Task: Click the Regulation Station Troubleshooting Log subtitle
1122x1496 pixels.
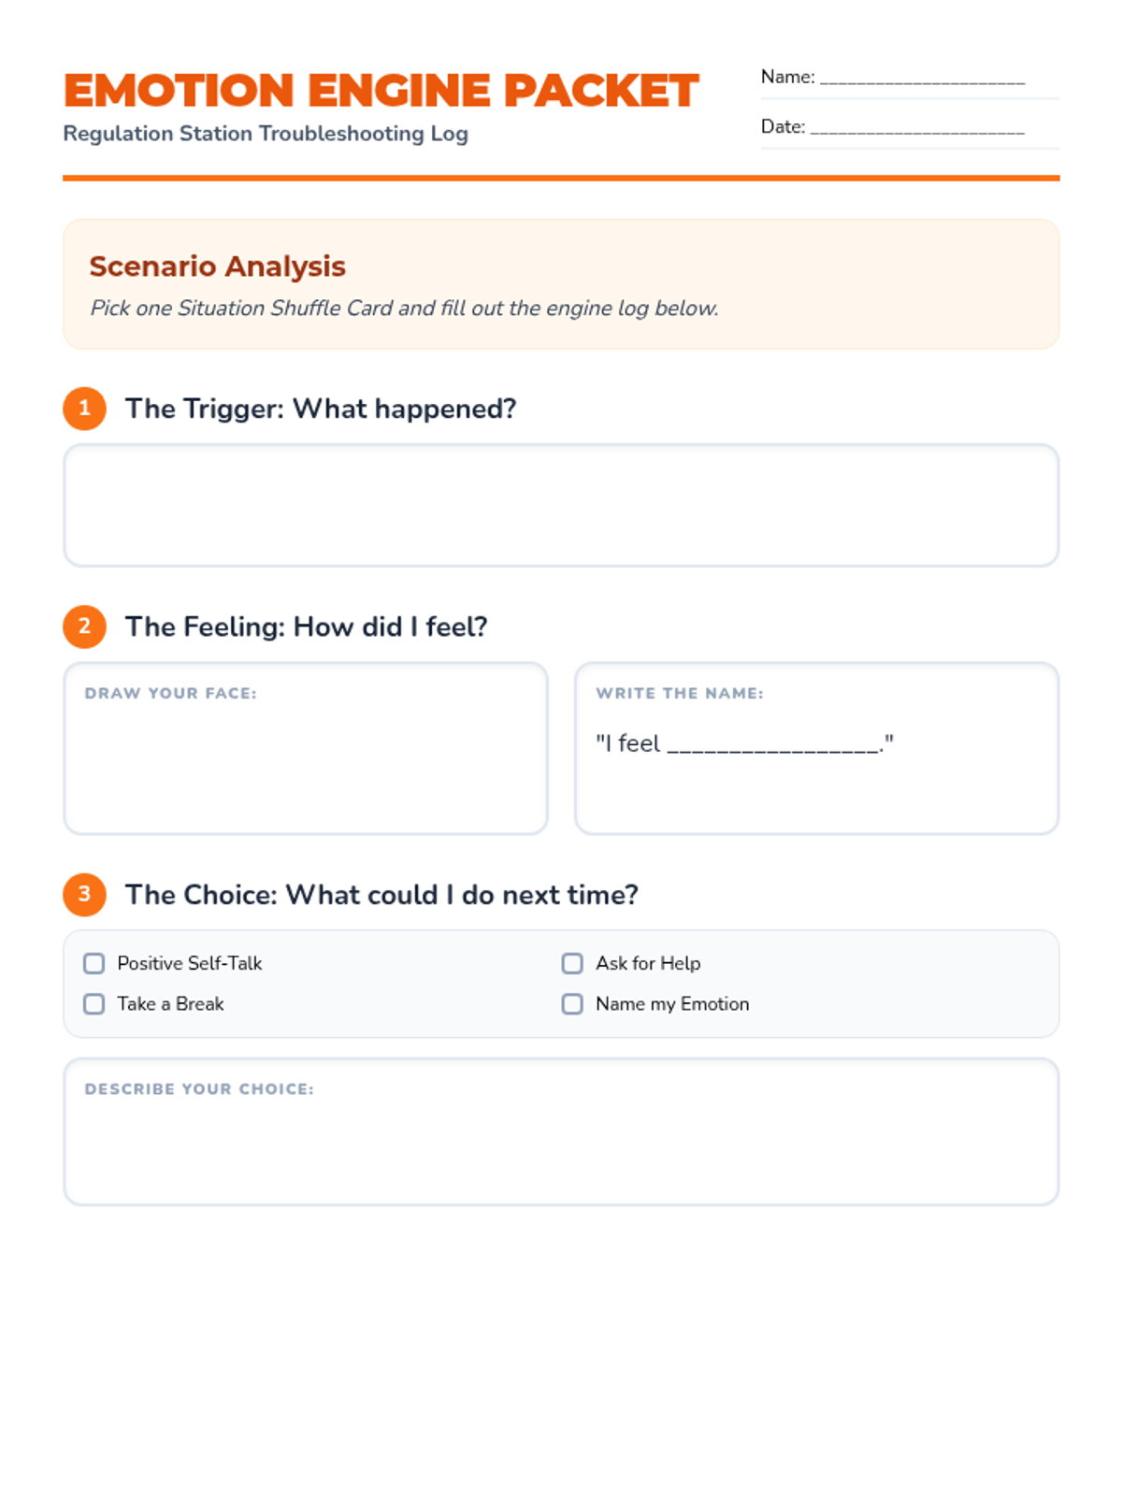Action: (x=266, y=134)
